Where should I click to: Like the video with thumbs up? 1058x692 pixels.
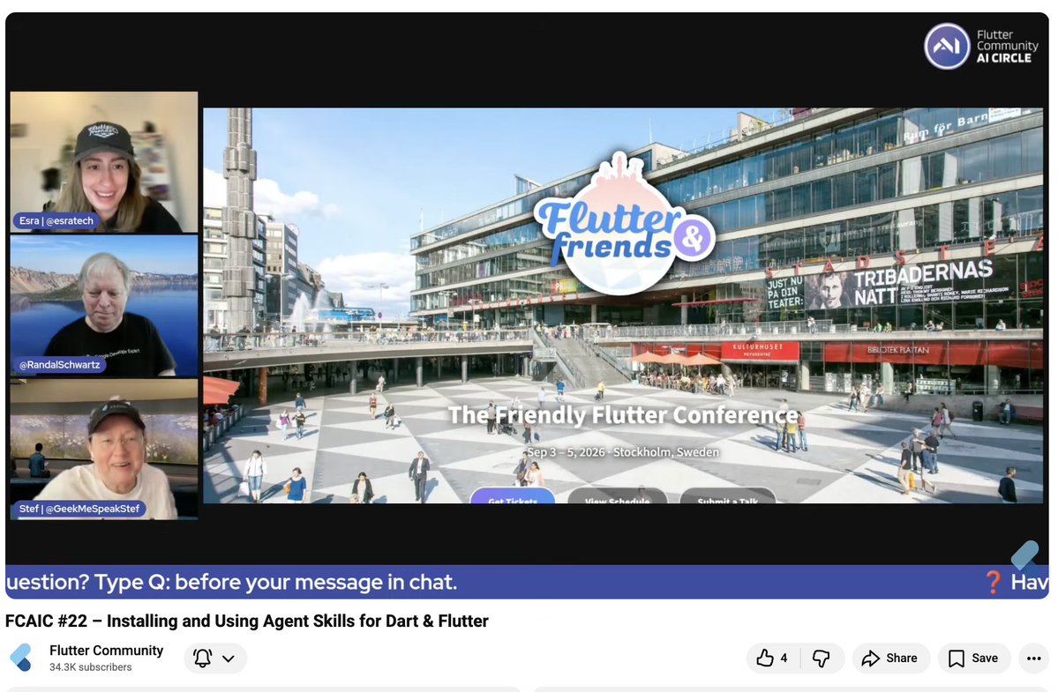(x=773, y=659)
